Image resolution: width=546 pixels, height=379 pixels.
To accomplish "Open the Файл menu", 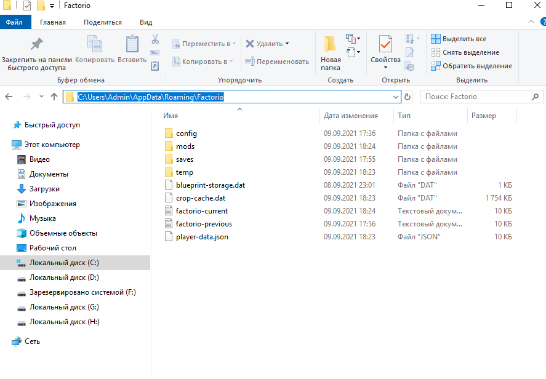I will [14, 22].
